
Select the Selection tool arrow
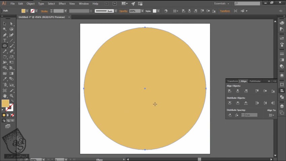pyautogui.click(x=5, y=24)
